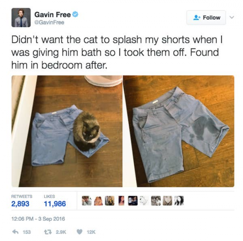Like the tweet with the heart icon
Screen dimensions: 243x241
(x=79, y=232)
